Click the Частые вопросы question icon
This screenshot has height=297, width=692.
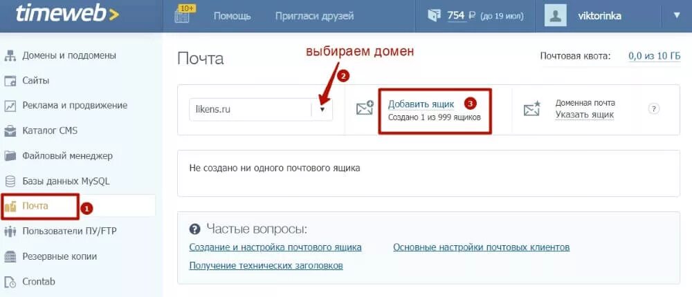pos(194,229)
